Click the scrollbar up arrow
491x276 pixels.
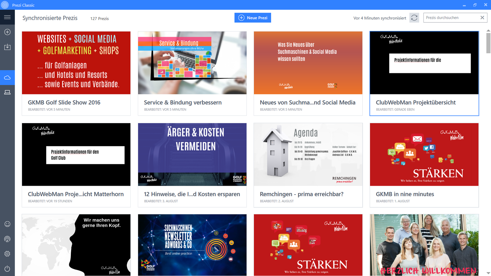pos(488,30)
